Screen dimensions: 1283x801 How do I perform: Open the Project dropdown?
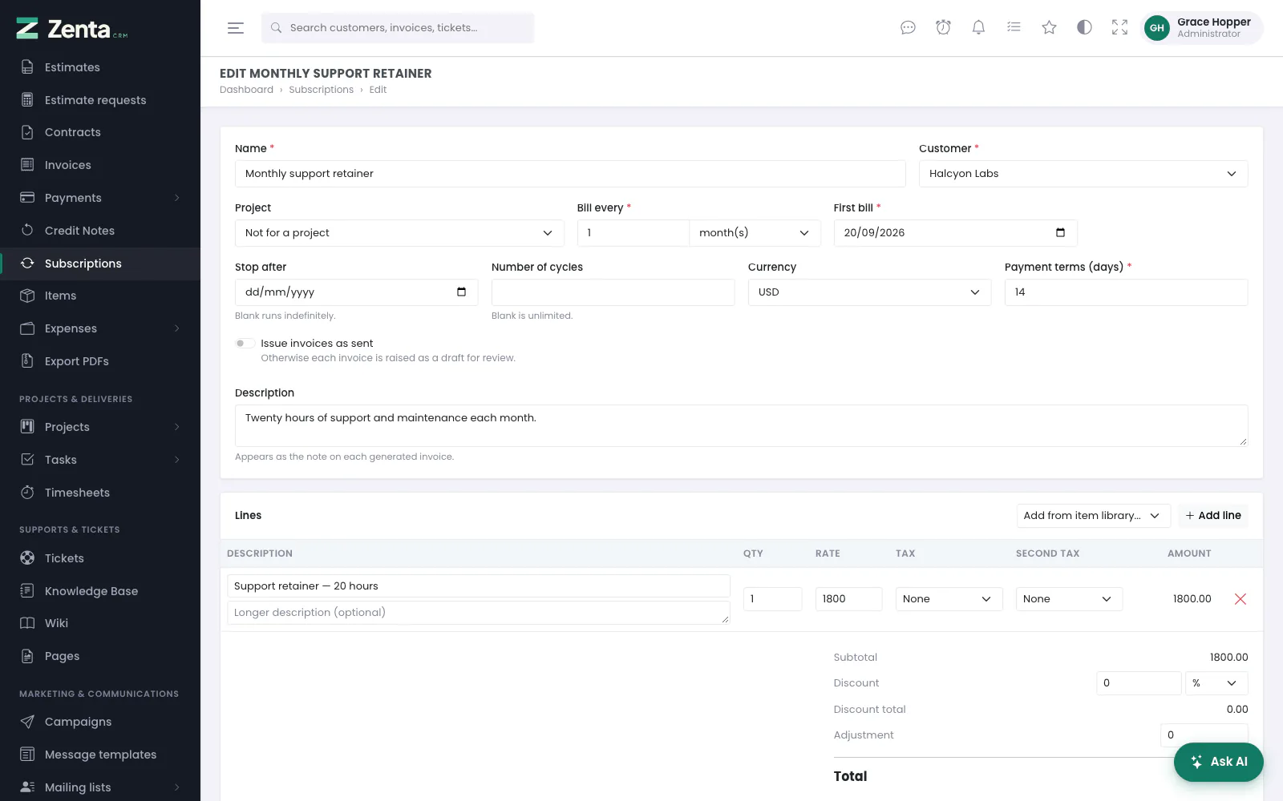pos(399,233)
